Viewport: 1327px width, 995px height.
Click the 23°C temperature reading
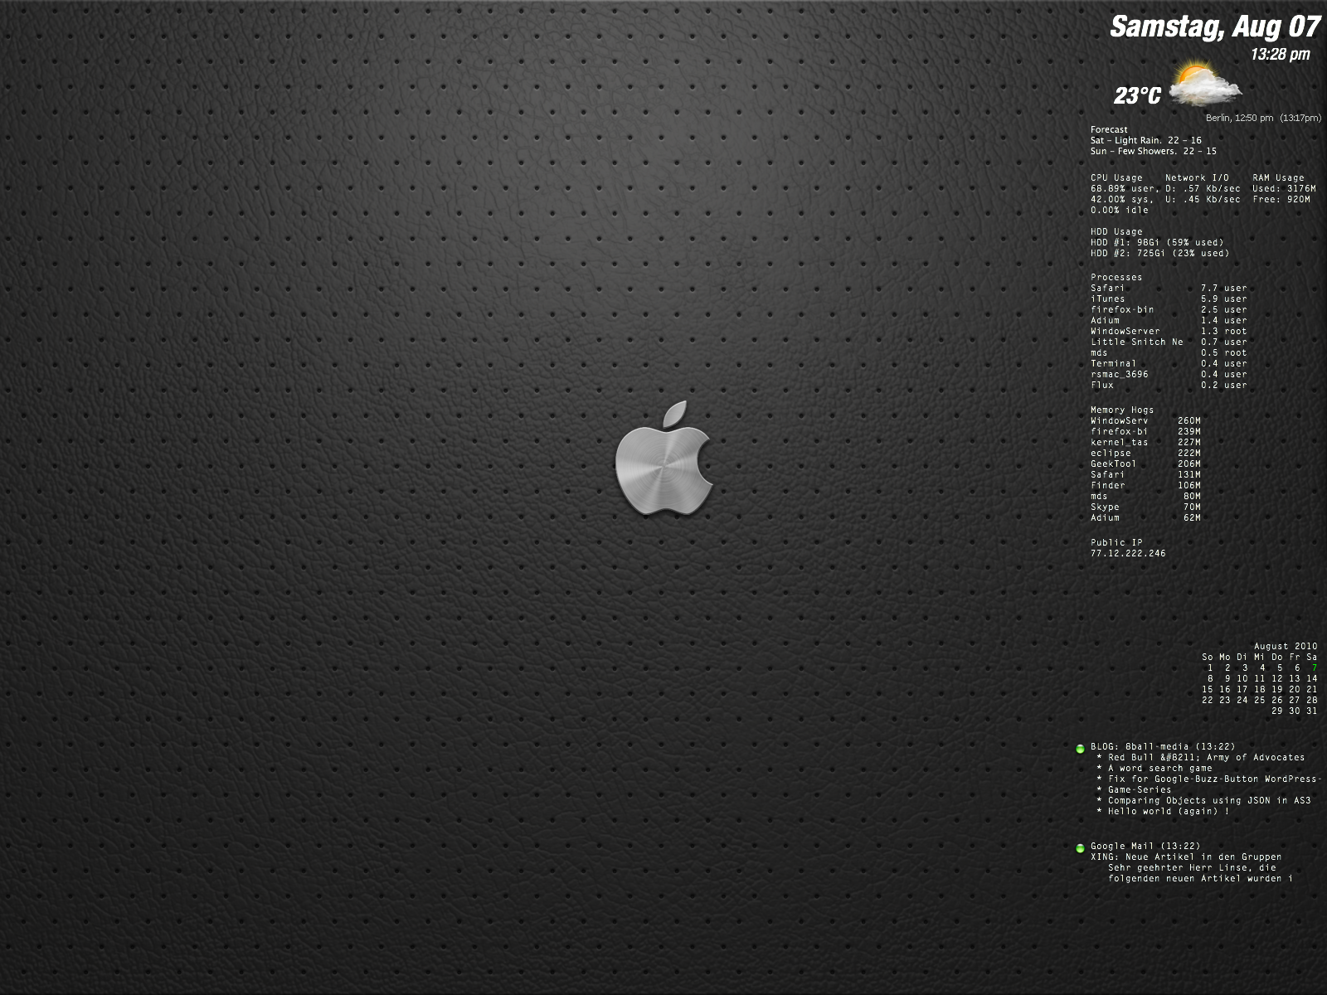coord(1137,96)
